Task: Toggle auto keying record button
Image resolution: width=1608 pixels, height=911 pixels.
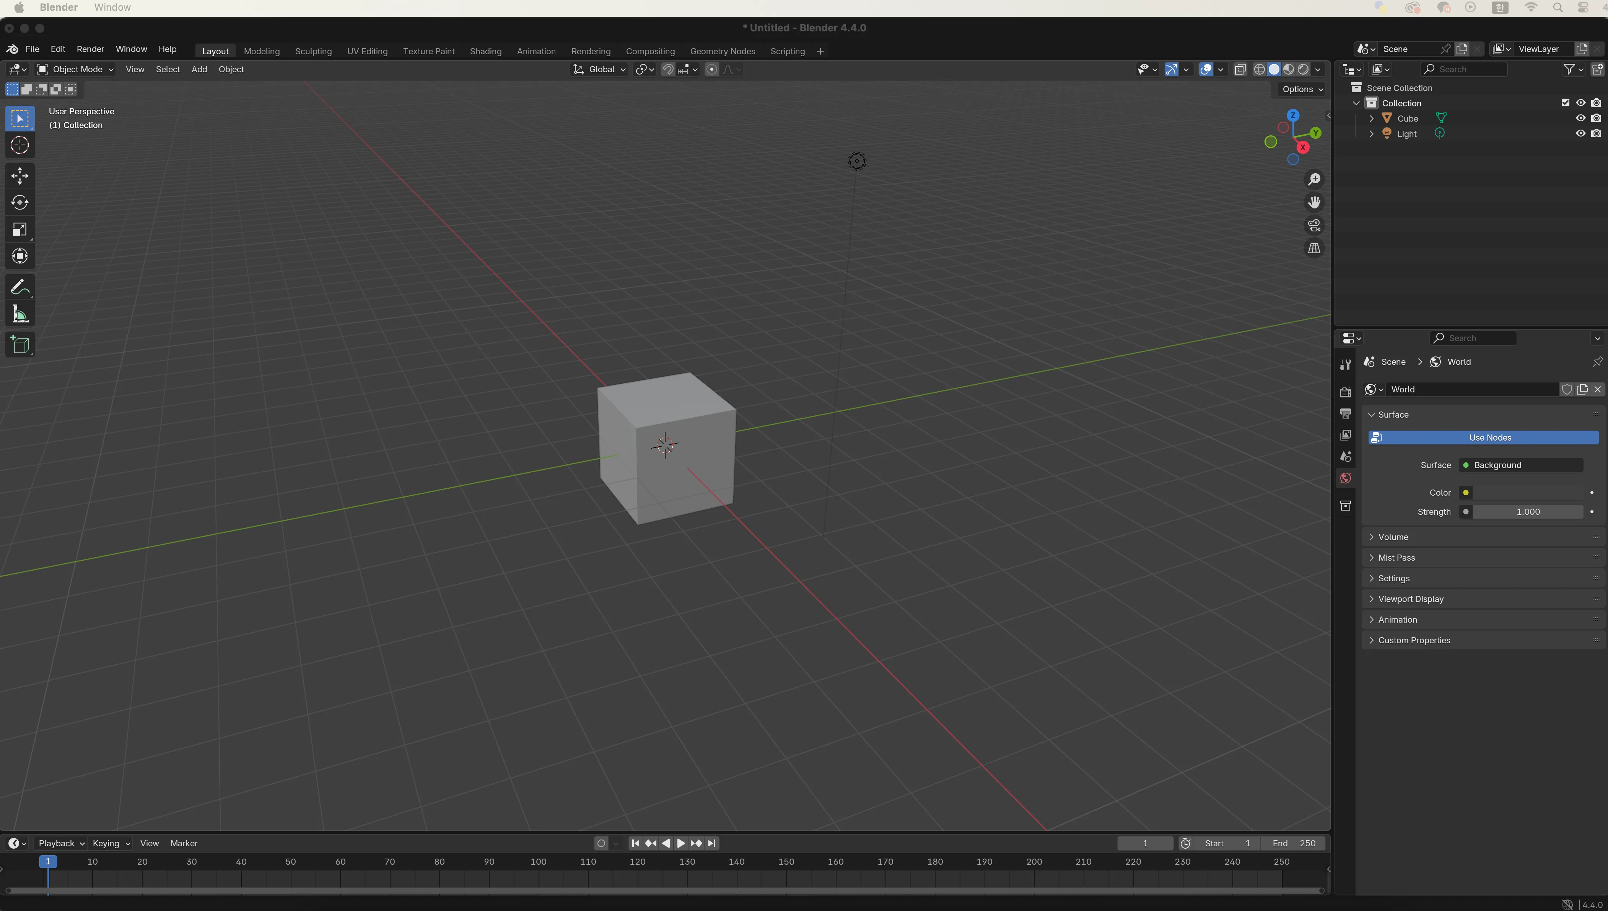Action: pos(601,843)
